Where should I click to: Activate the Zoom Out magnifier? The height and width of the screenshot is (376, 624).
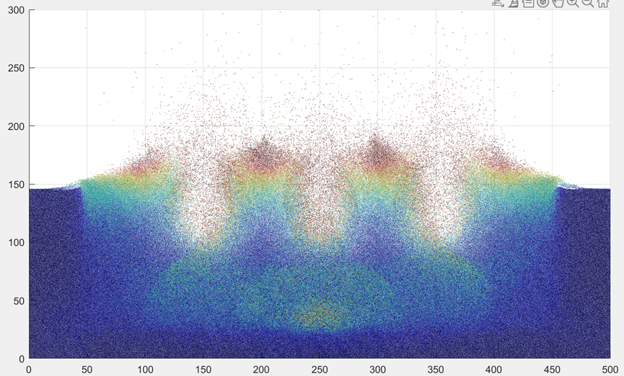[x=588, y=3]
